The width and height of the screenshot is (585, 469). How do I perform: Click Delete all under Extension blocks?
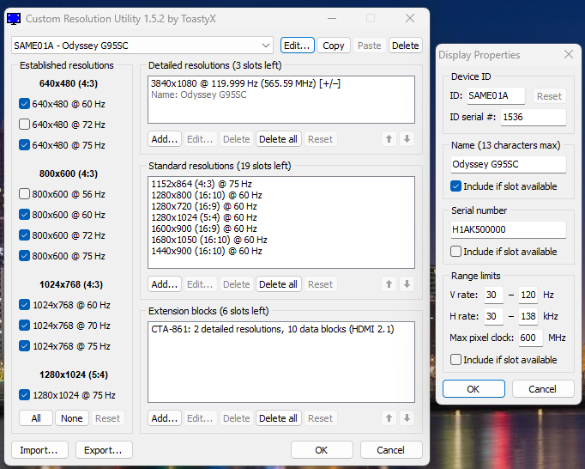pyautogui.click(x=278, y=418)
